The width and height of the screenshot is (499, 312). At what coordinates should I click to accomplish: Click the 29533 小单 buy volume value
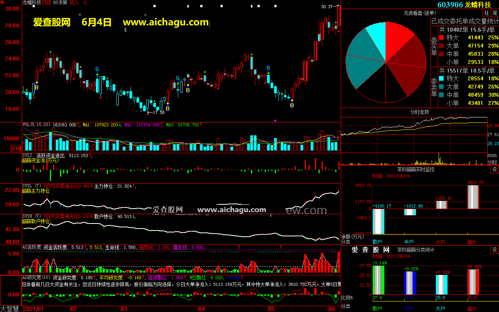pyautogui.click(x=476, y=62)
